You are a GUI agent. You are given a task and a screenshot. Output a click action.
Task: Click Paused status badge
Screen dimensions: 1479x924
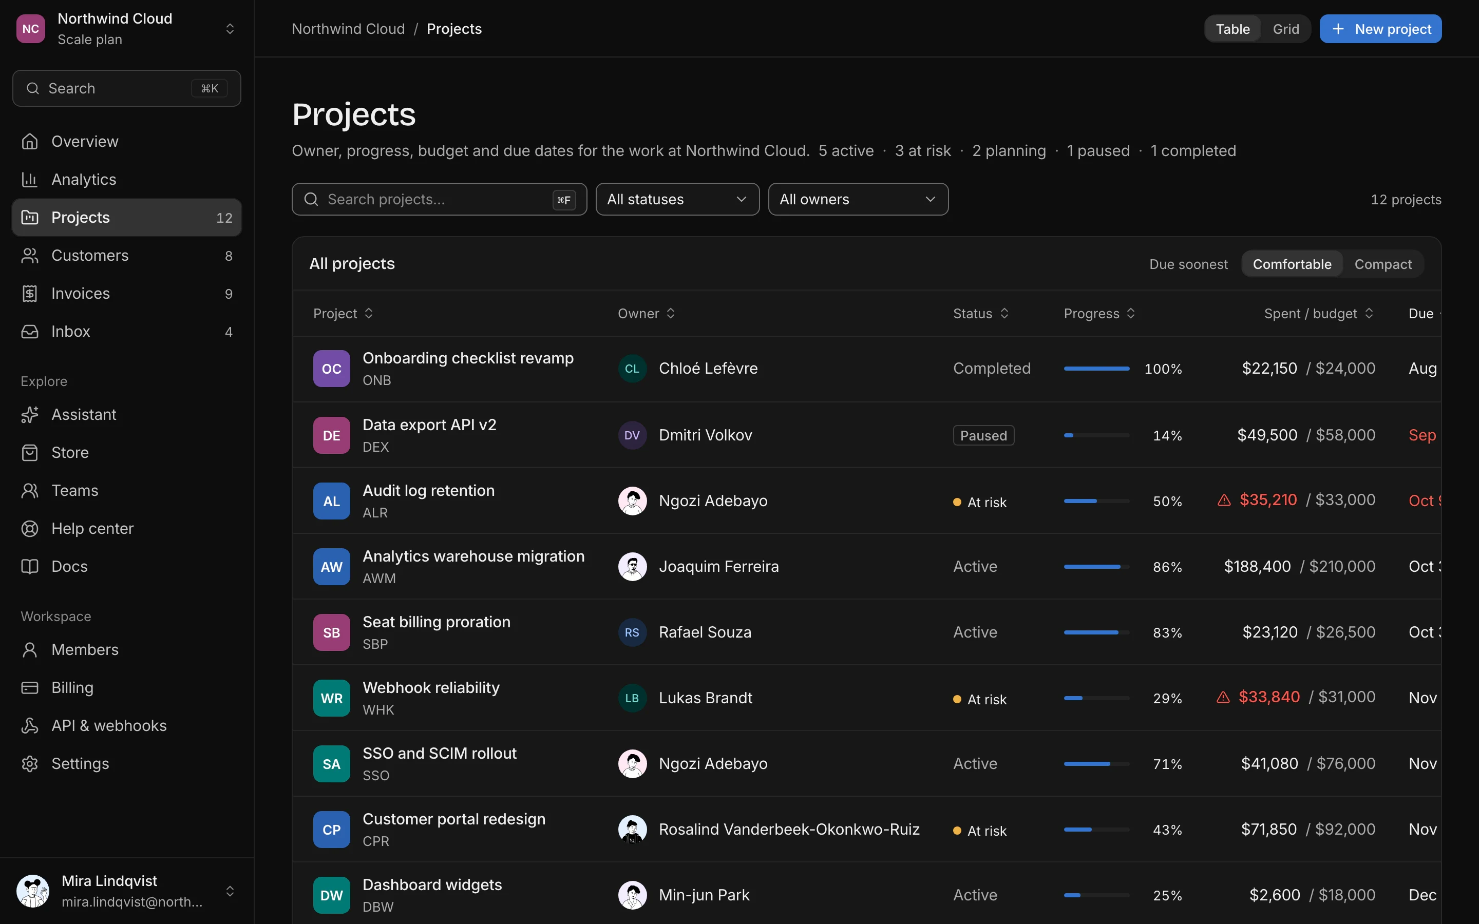pos(983,435)
